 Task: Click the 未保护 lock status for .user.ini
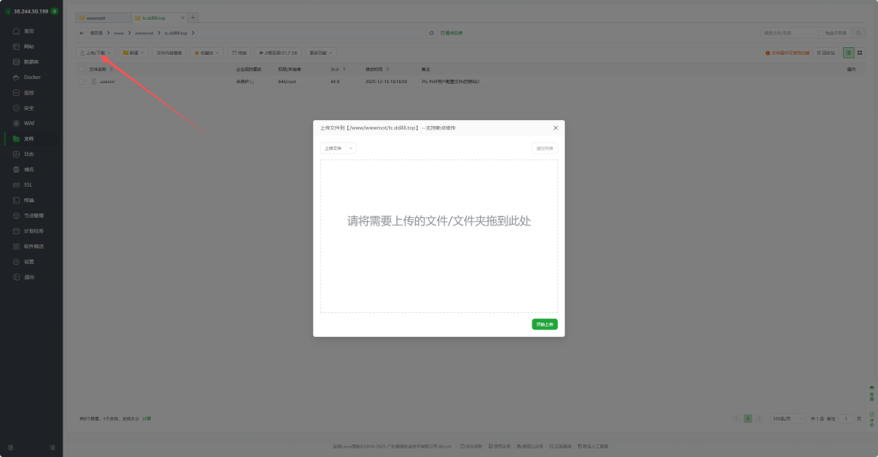coord(244,81)
